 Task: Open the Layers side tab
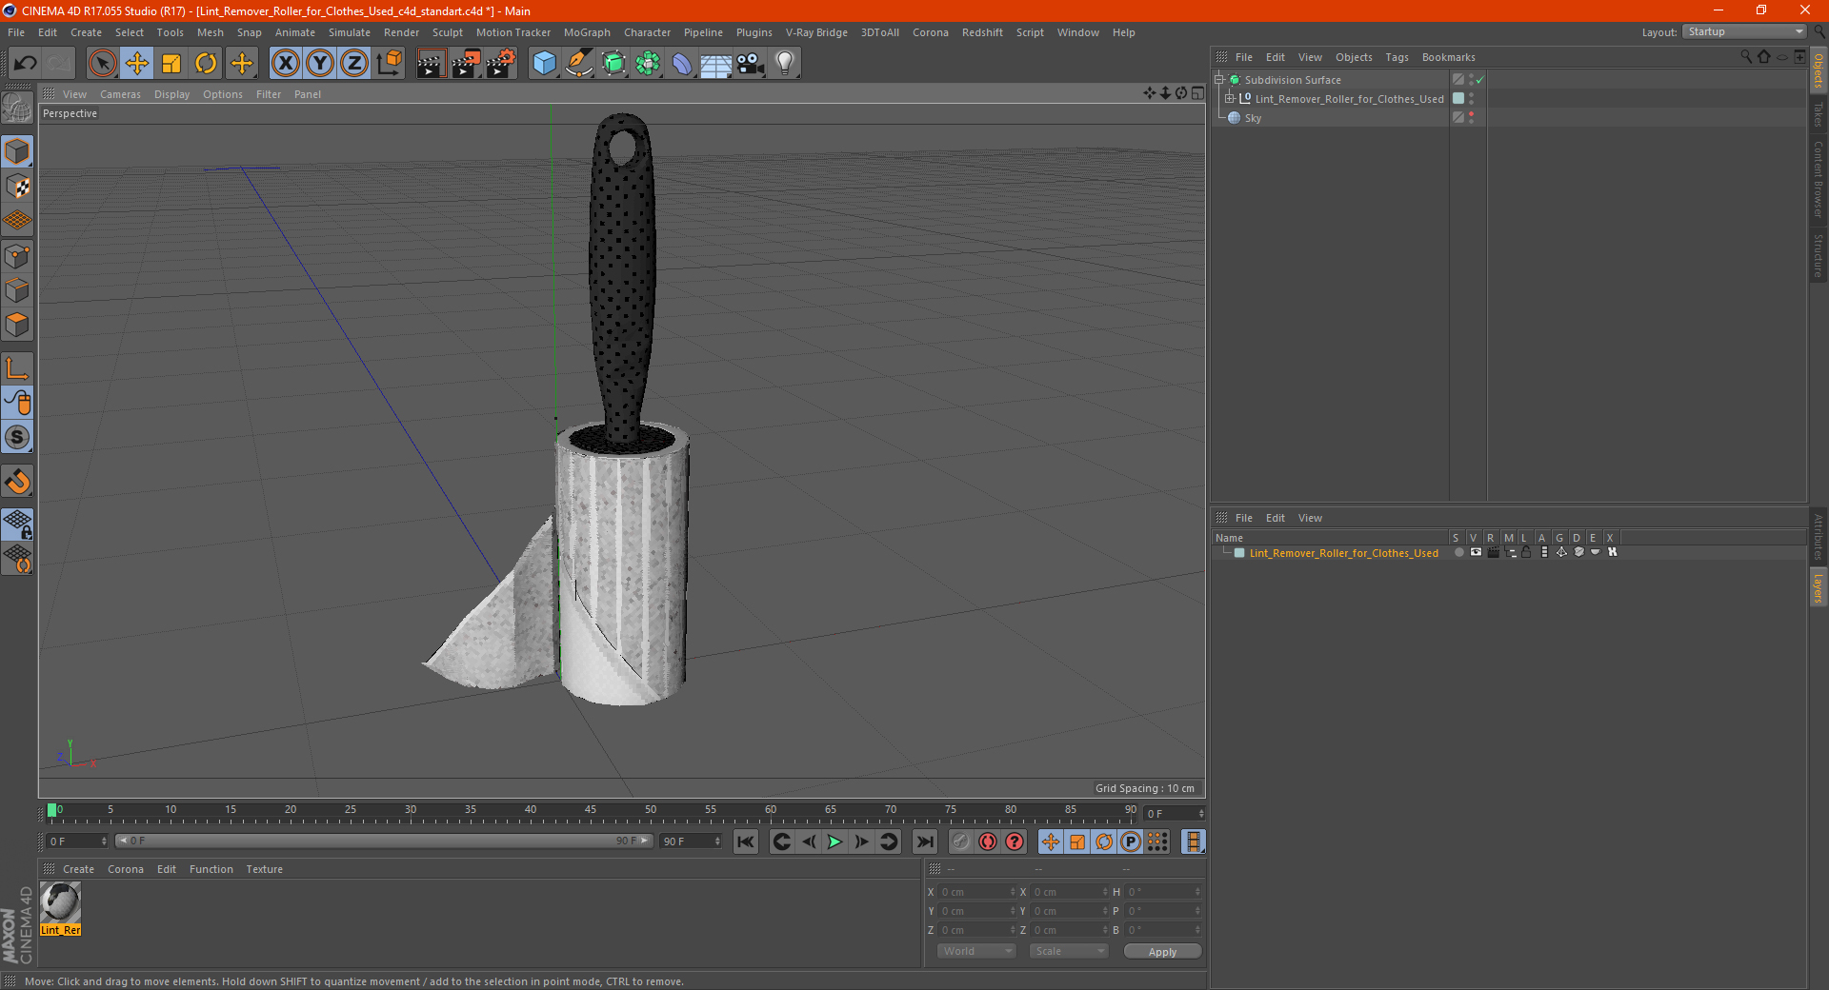point(1818,587)
